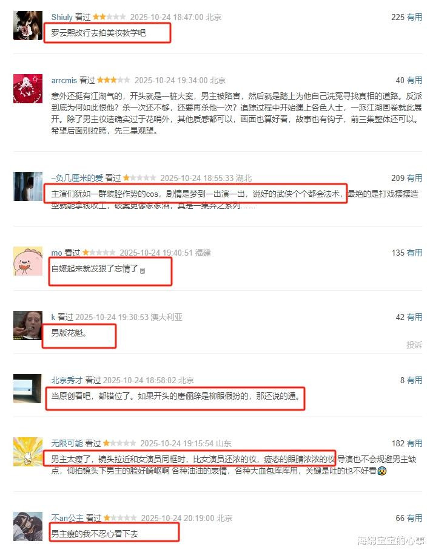Click 有用 beside the 42 count
The image size is (430, 552).
(414, 317)
